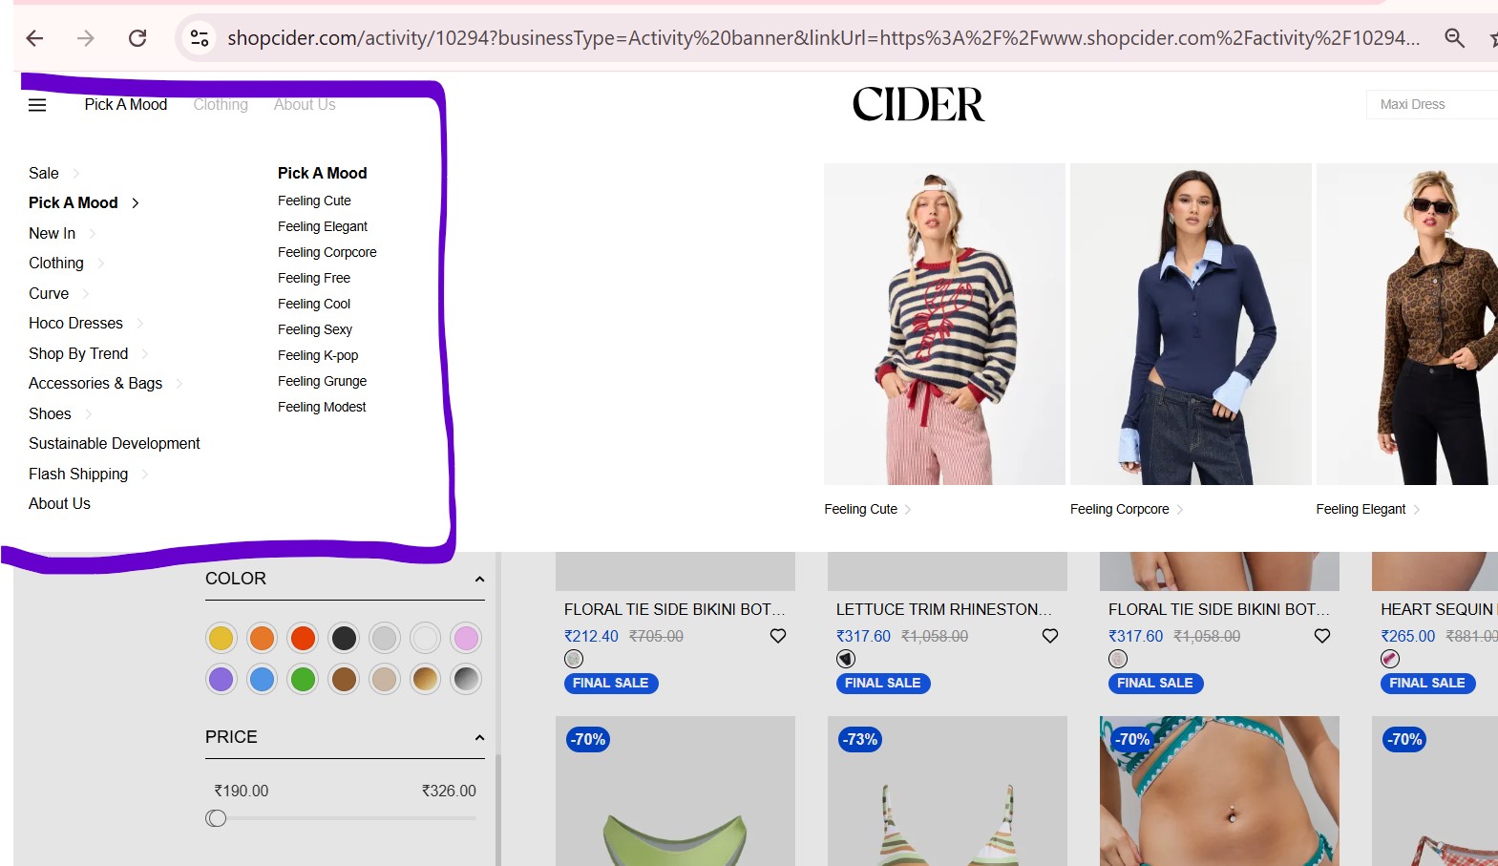1498x866 pixels.
Task: Choose Feeling Modest submenu link
Action: [x=322, y=407]
